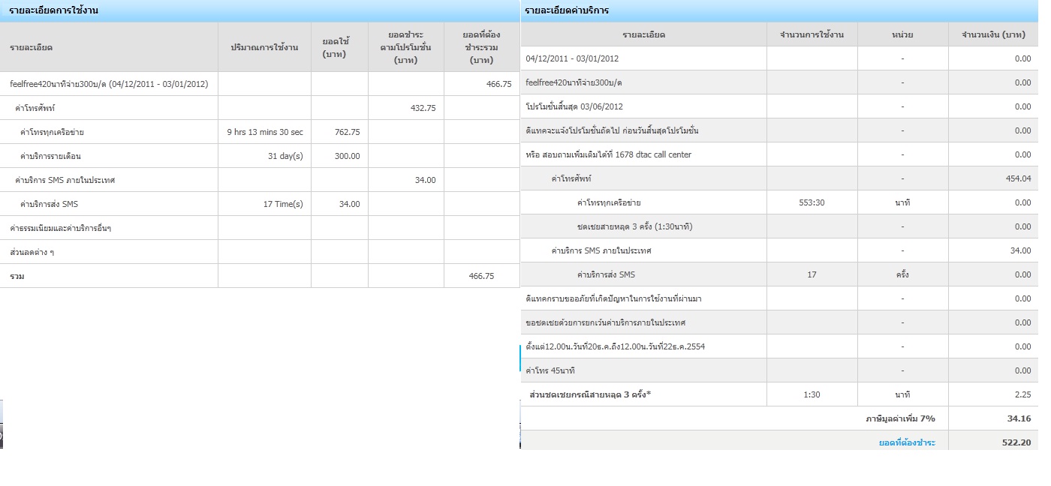Click the "ยอดชำระตามโปรโมชั่น (บาท)" column header
Image resolution: width=1051 pixels, height=486 pixels.
(405, 47)
